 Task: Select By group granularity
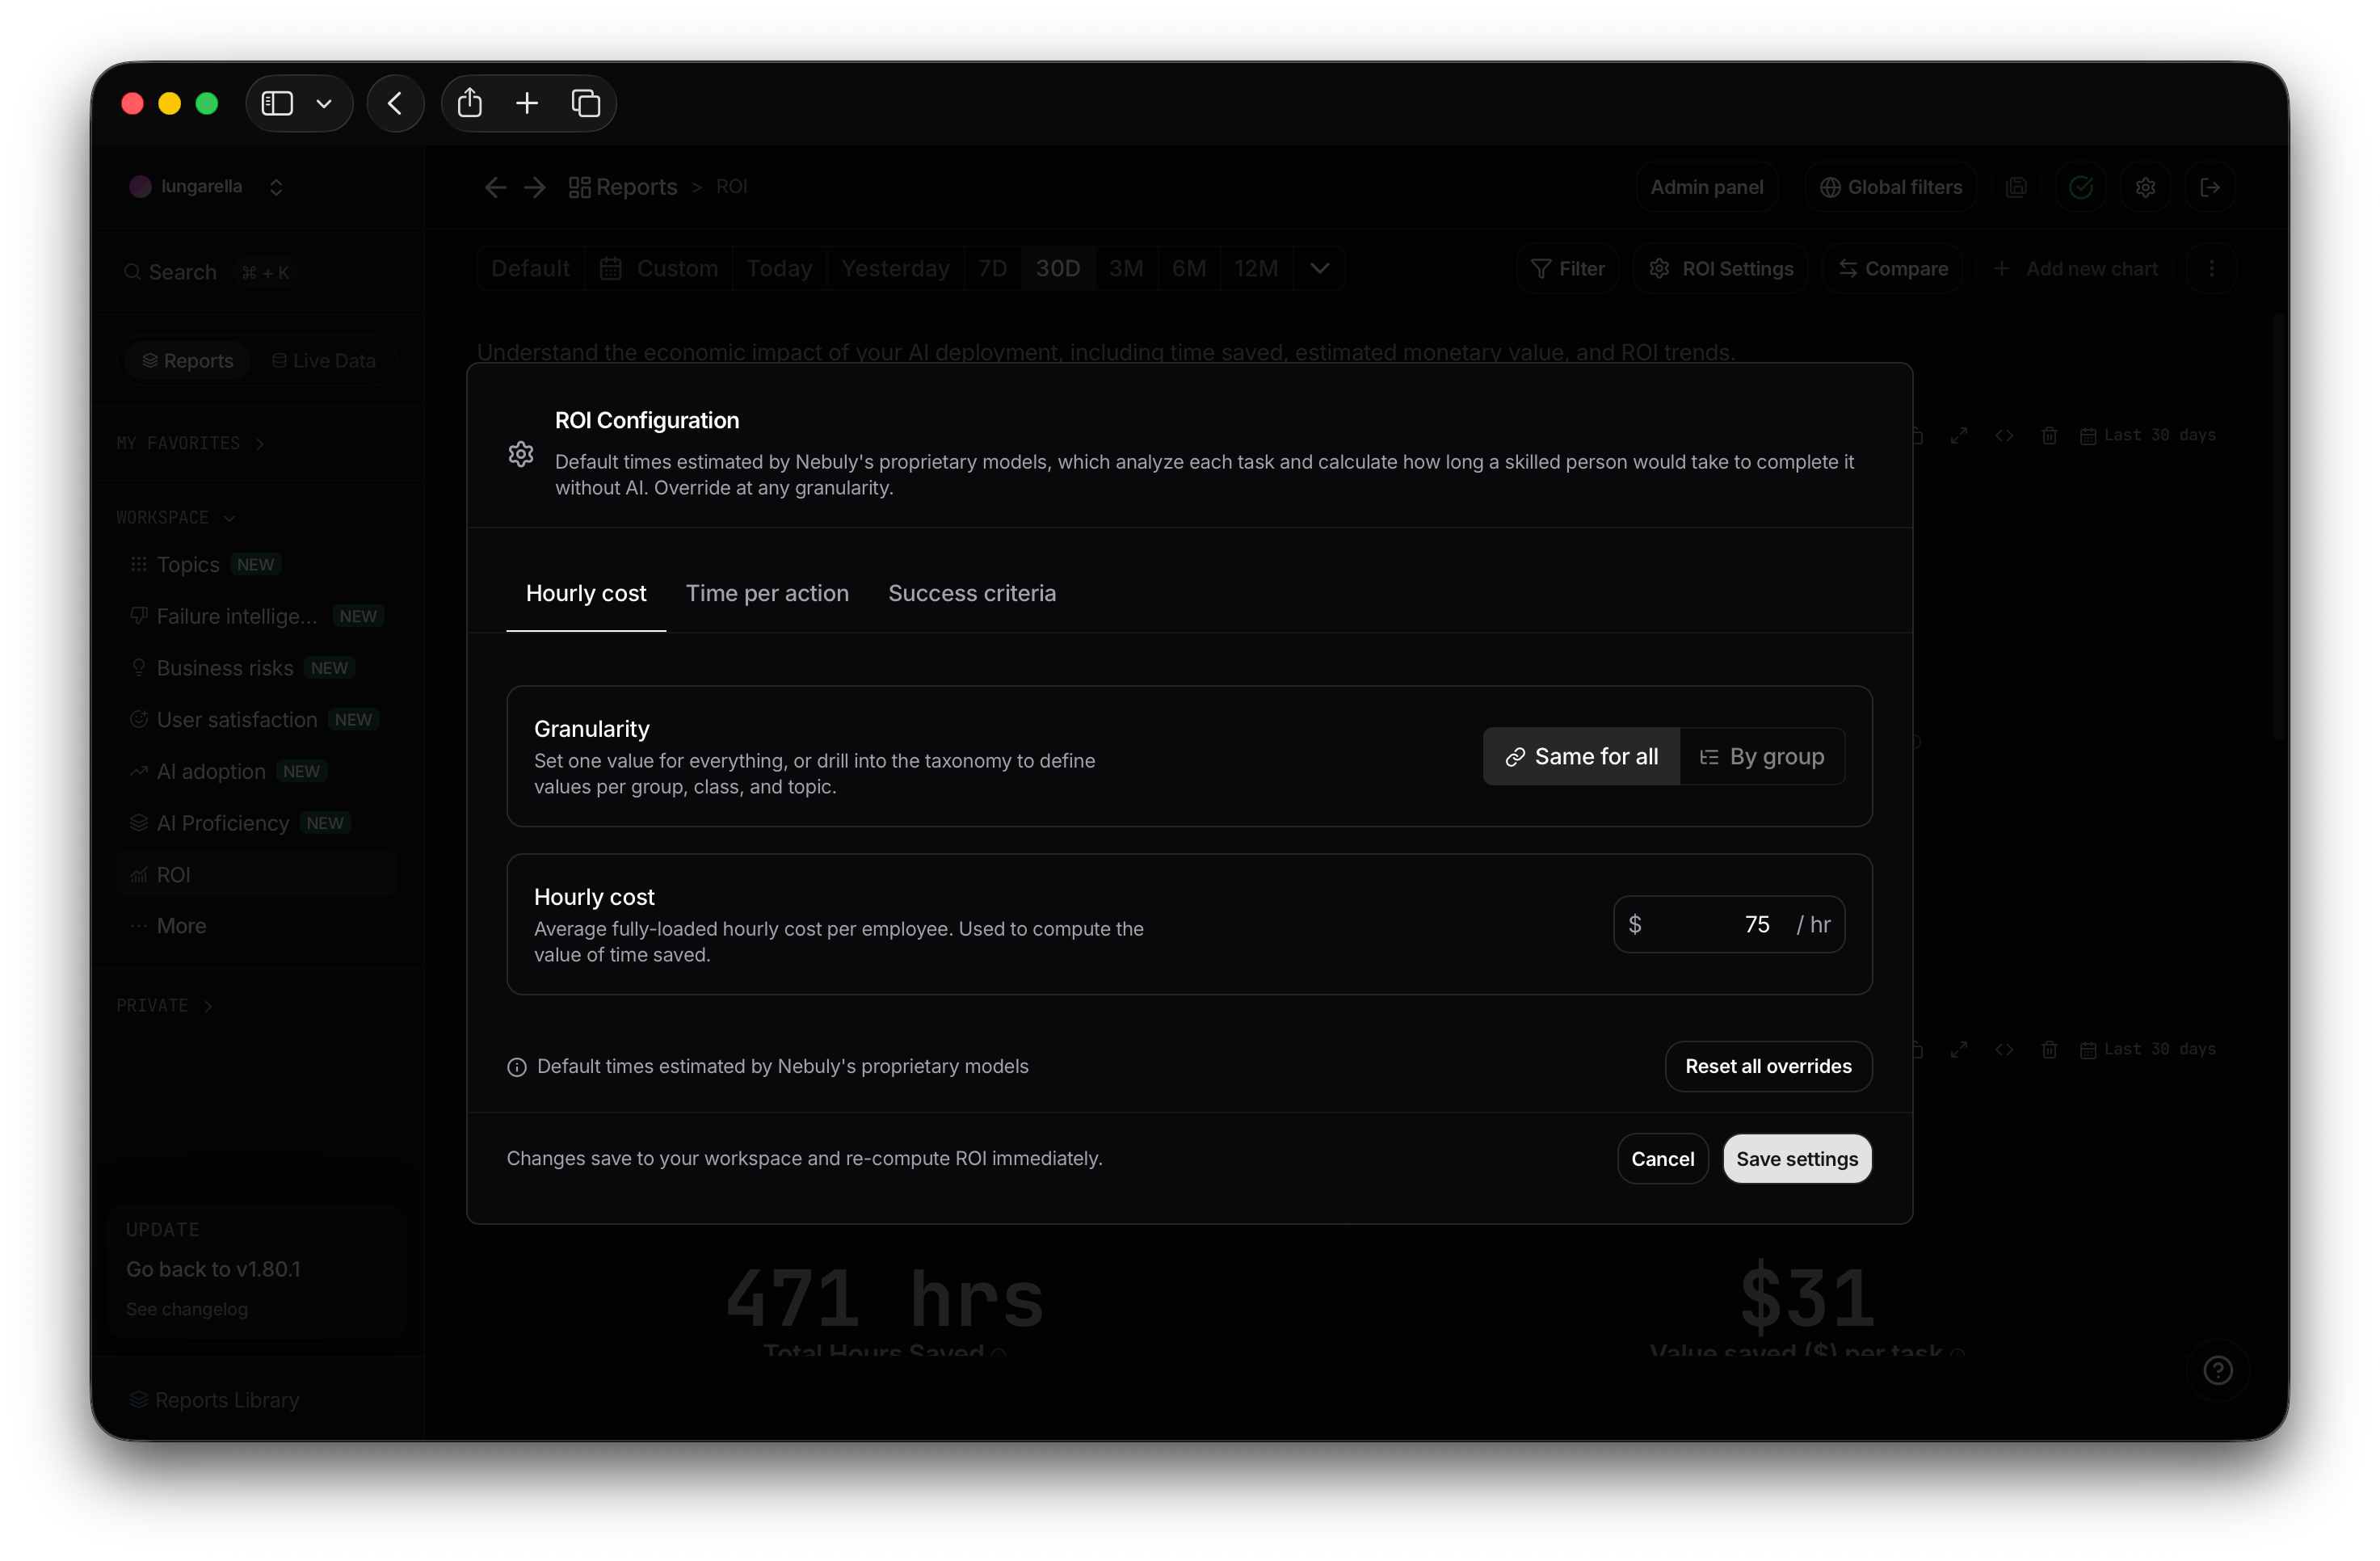[x=1762, y=756]
